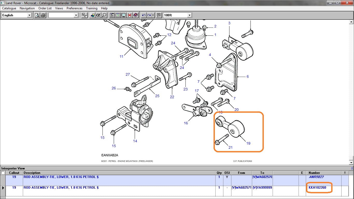Open the Views menu
This screenshot has width=354, height=199.
pos(59,8)
